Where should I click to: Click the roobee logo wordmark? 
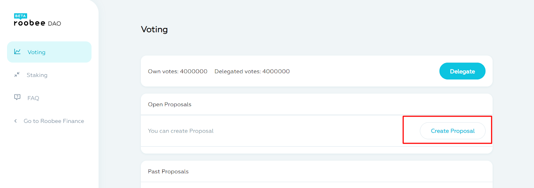29,23
